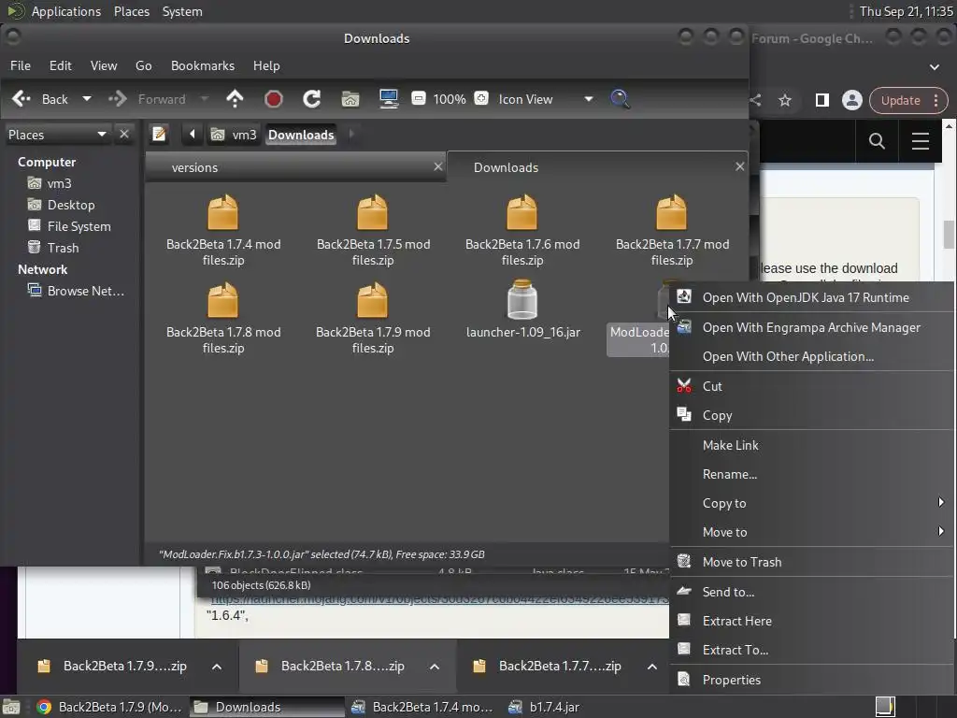The image size is (957, 718).
Task: Choose Copy in context menu
Action: click(x=812, y=415)
